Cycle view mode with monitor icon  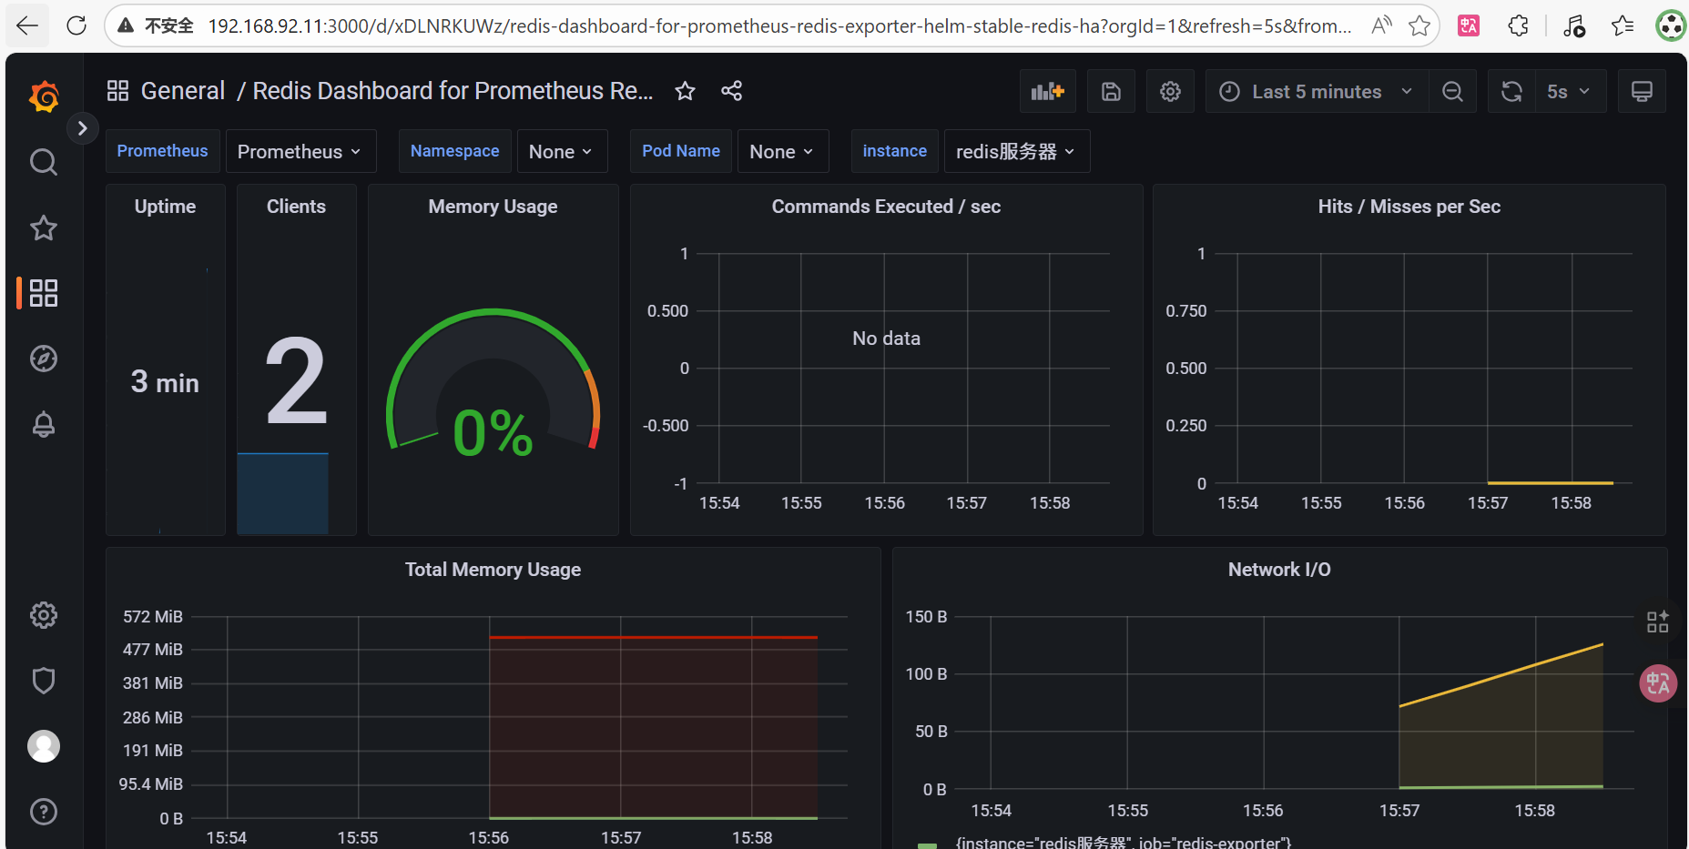pos(1642,91)
